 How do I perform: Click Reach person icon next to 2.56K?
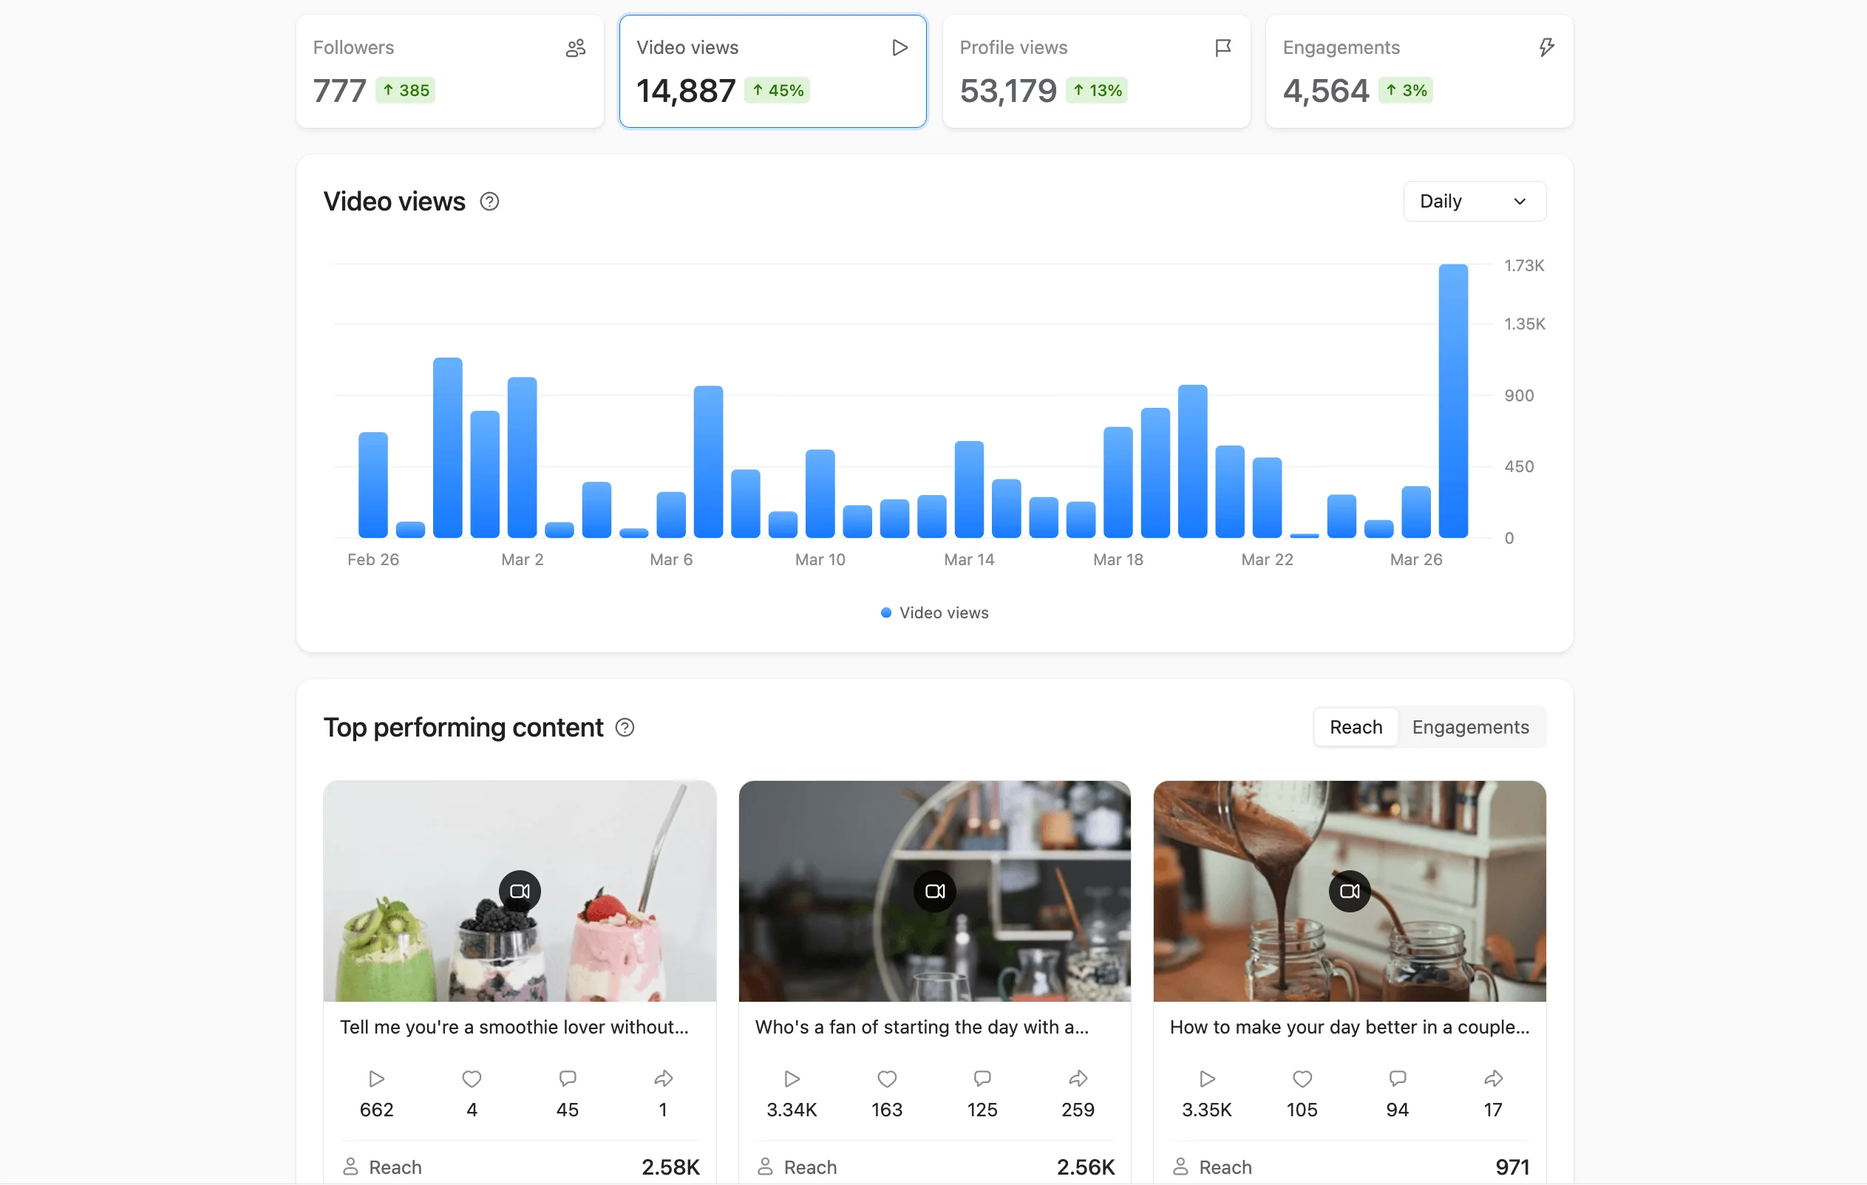[765, 1167]
